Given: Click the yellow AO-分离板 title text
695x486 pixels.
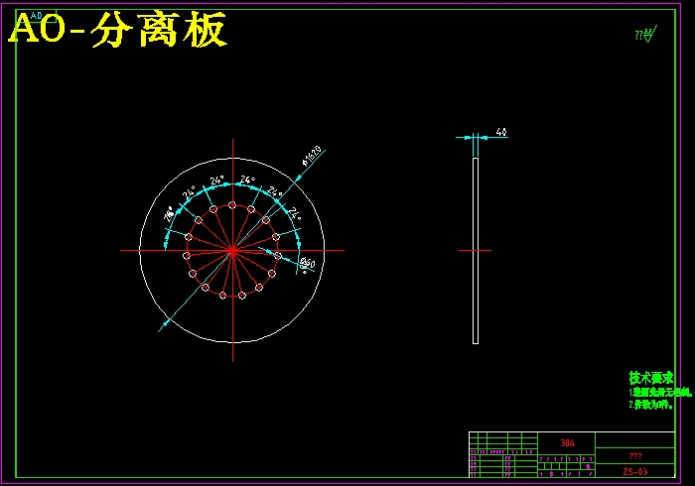Looking at the screenshot, I should tap(118, 32).
